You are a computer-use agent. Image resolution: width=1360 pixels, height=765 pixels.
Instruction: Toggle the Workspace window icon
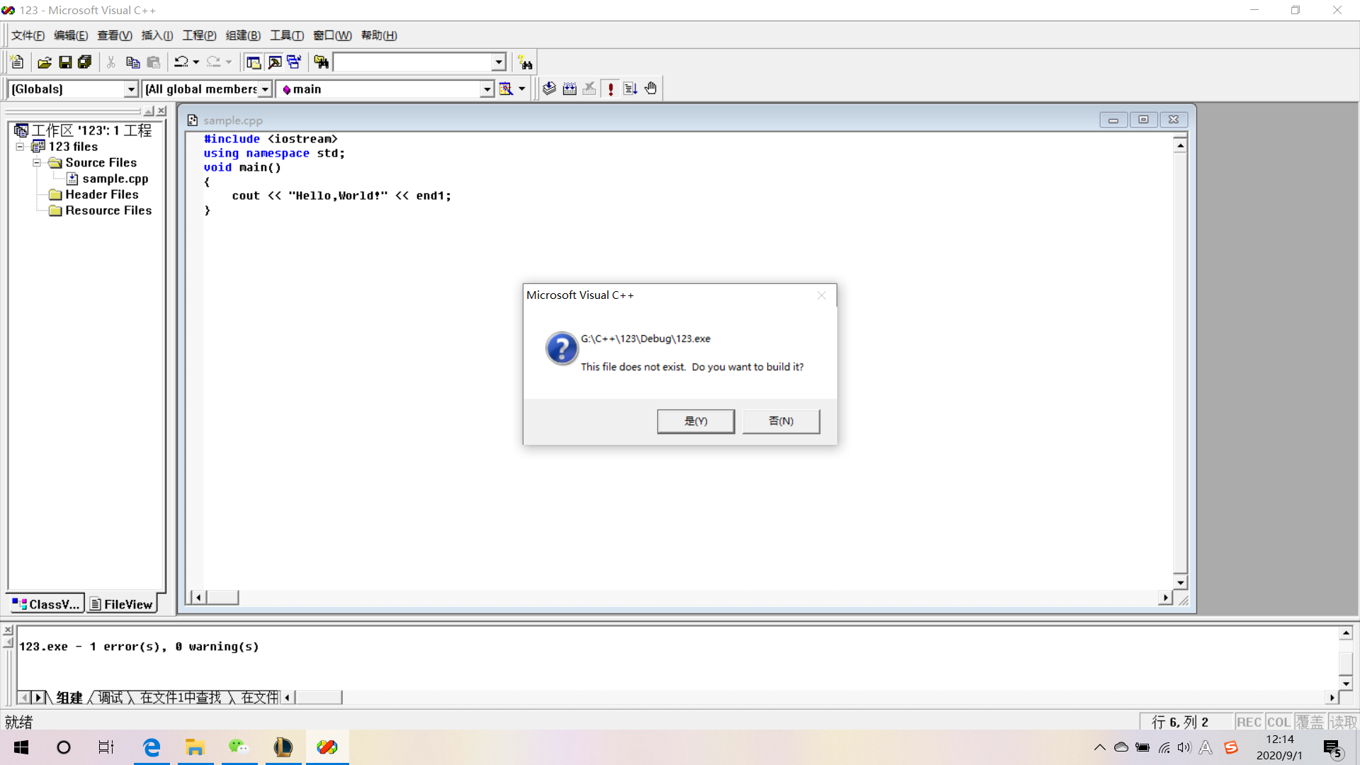pos(253,62)
